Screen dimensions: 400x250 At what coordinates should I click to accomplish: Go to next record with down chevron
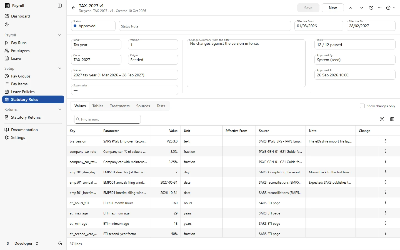pos(362,8)
